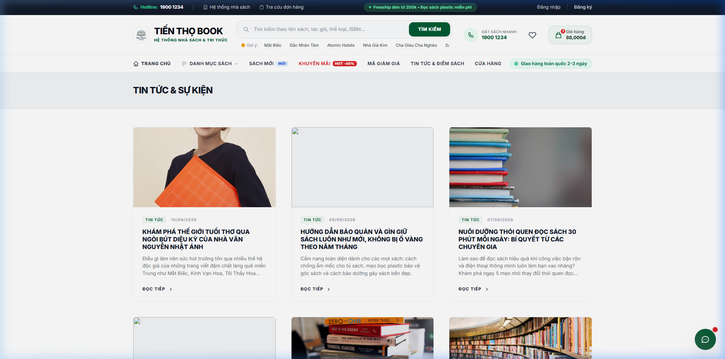Click Tin Tức tag dated 09/09/2026
The height and width of the screenshot is (359, 725).
(313, 220)
